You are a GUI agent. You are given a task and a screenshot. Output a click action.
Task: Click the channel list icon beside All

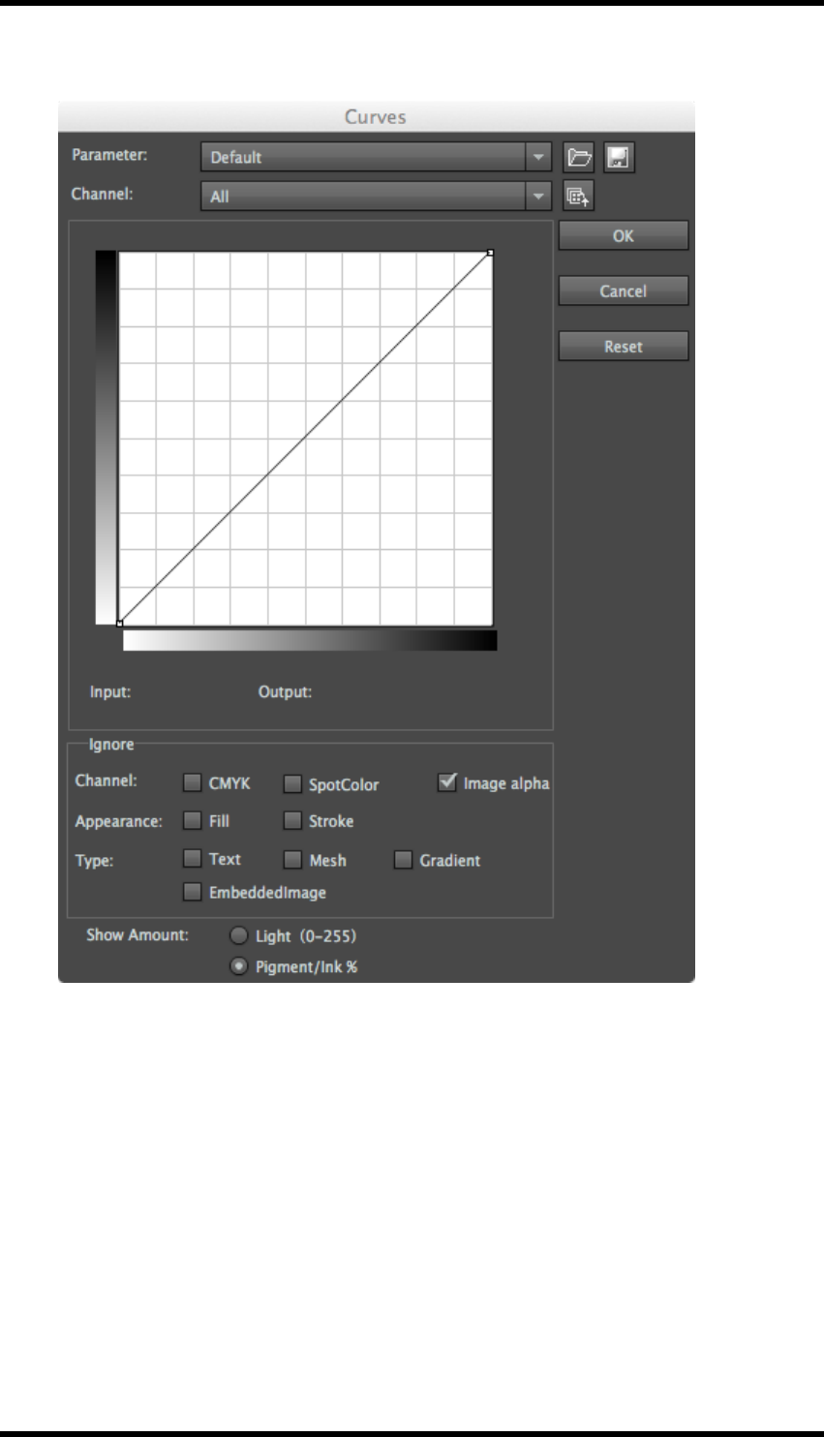(578, 197)
